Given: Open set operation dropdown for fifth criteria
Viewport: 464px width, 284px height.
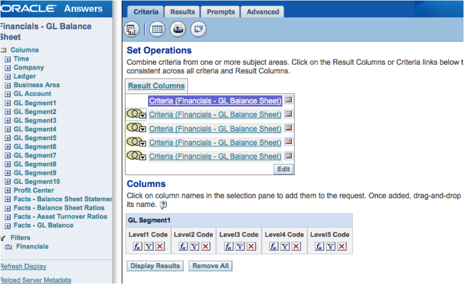Looking at the screenshot, I should 142,158.
